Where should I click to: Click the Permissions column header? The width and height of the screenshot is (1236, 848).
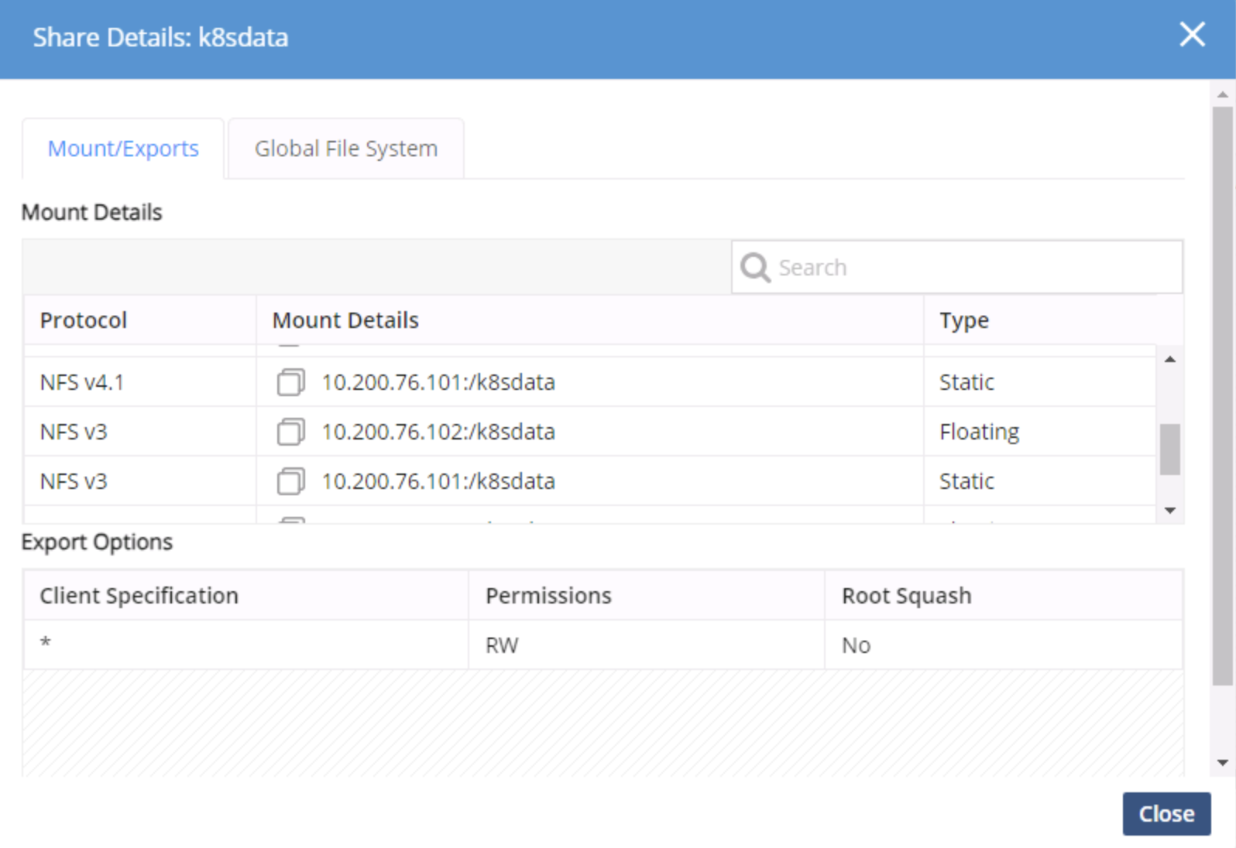tap(647, 596)
